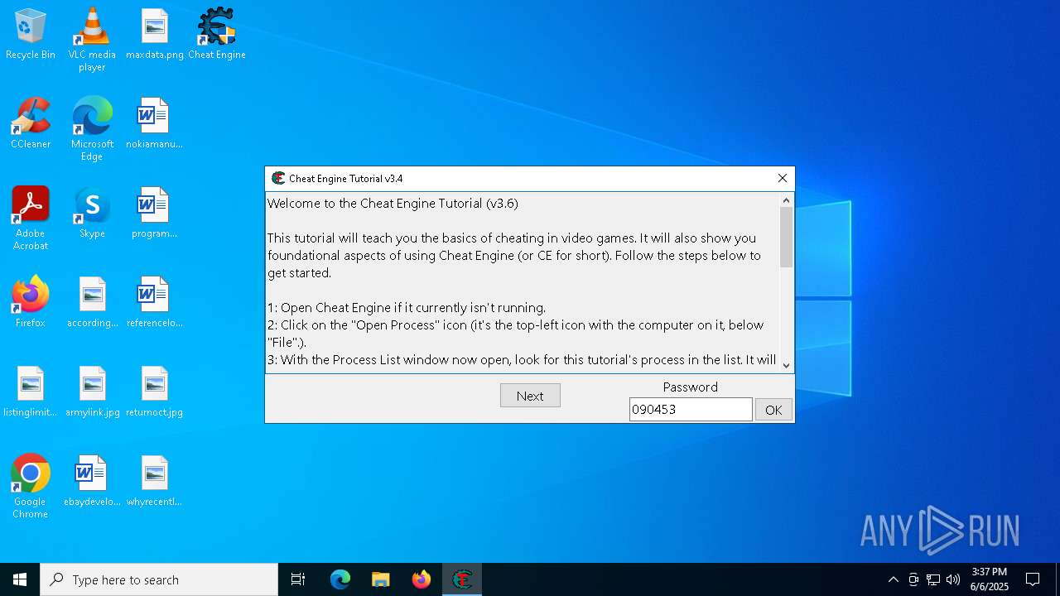
Task: Switch to Cheat Engine Tutorial taskbar button
Action: tap(462, 579)
